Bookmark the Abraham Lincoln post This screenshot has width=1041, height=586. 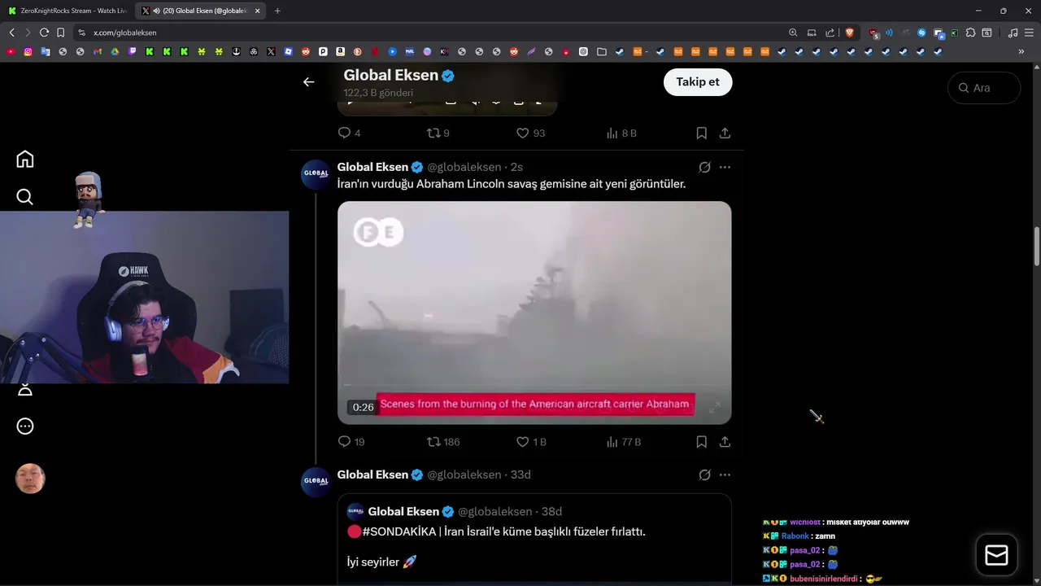click(x=701, y=441)
